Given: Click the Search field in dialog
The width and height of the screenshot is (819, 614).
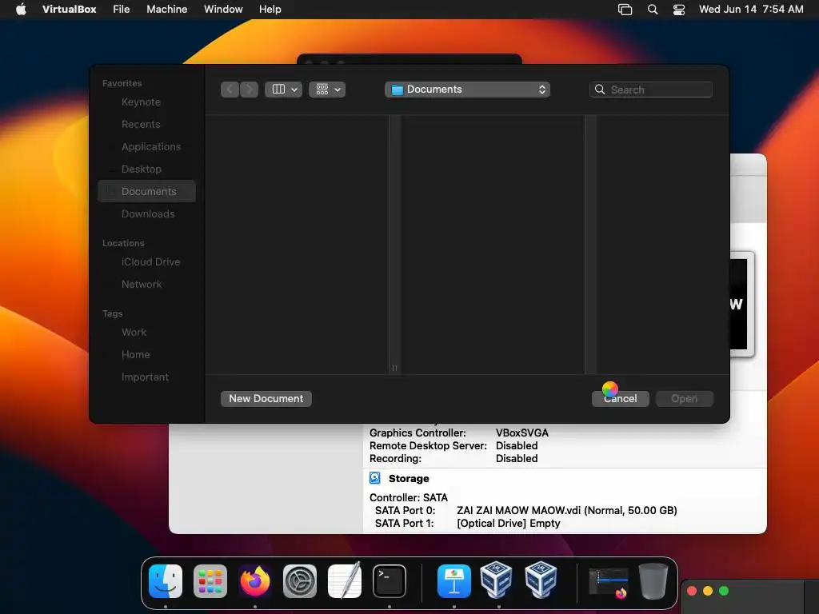Looking at the screenshot, I should click(x=651, y=90).
